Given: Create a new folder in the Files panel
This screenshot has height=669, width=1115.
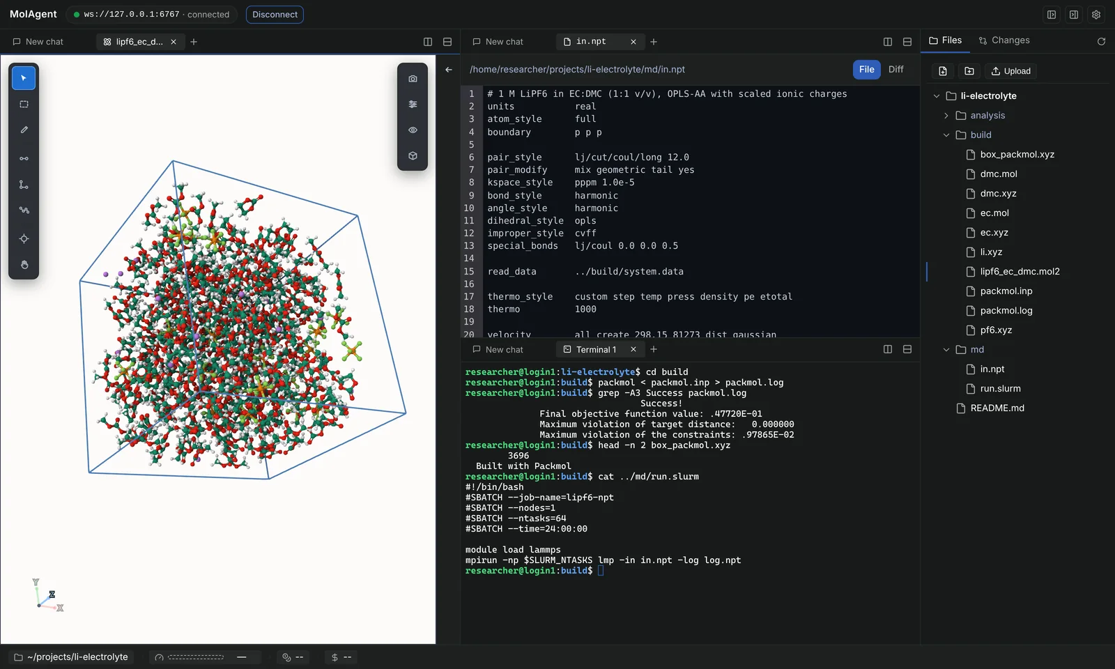Looking at the screenshot, I should pos(969,71).
